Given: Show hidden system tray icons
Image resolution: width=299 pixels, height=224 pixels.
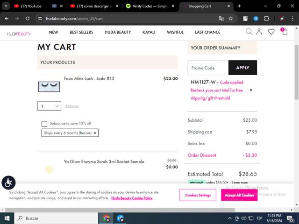Looking at the screenshot, I should pyautogui.click(x=230, y=218).
